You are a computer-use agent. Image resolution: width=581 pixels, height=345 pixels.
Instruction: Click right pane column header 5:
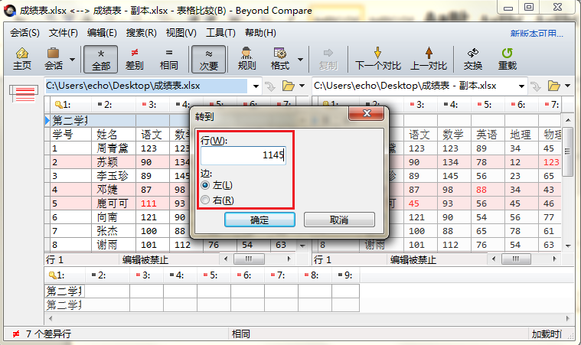point(488,105)
